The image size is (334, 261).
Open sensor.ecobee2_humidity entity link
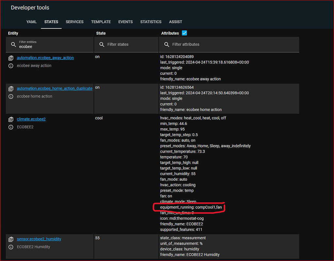coord(39,239)
